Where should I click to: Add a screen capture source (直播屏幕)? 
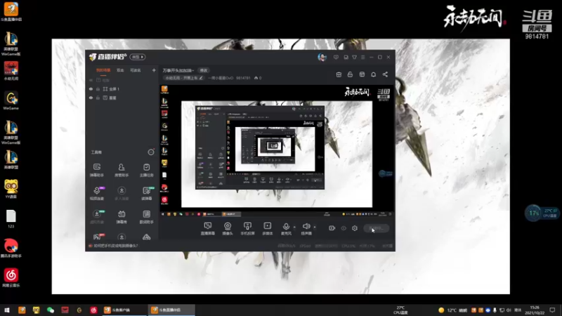tap(207, 228)
